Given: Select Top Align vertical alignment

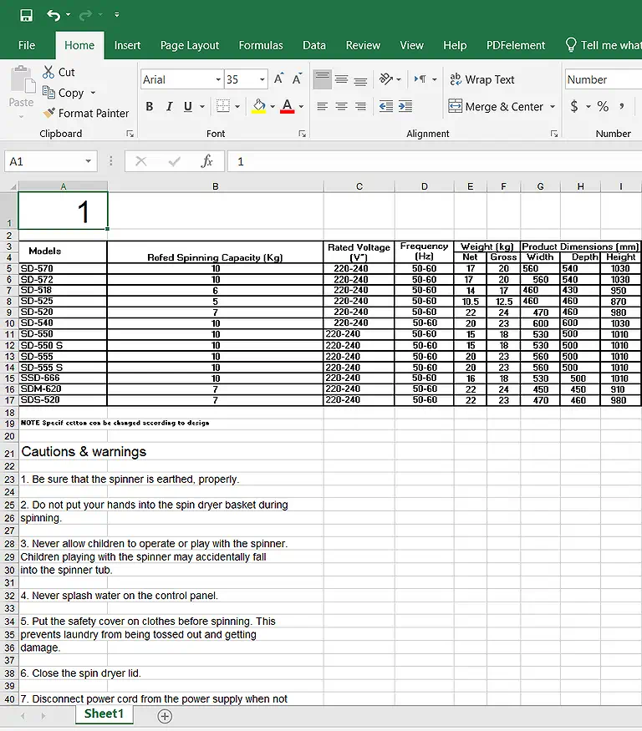Looking at the screenshot, I should (x=322, y=79).
